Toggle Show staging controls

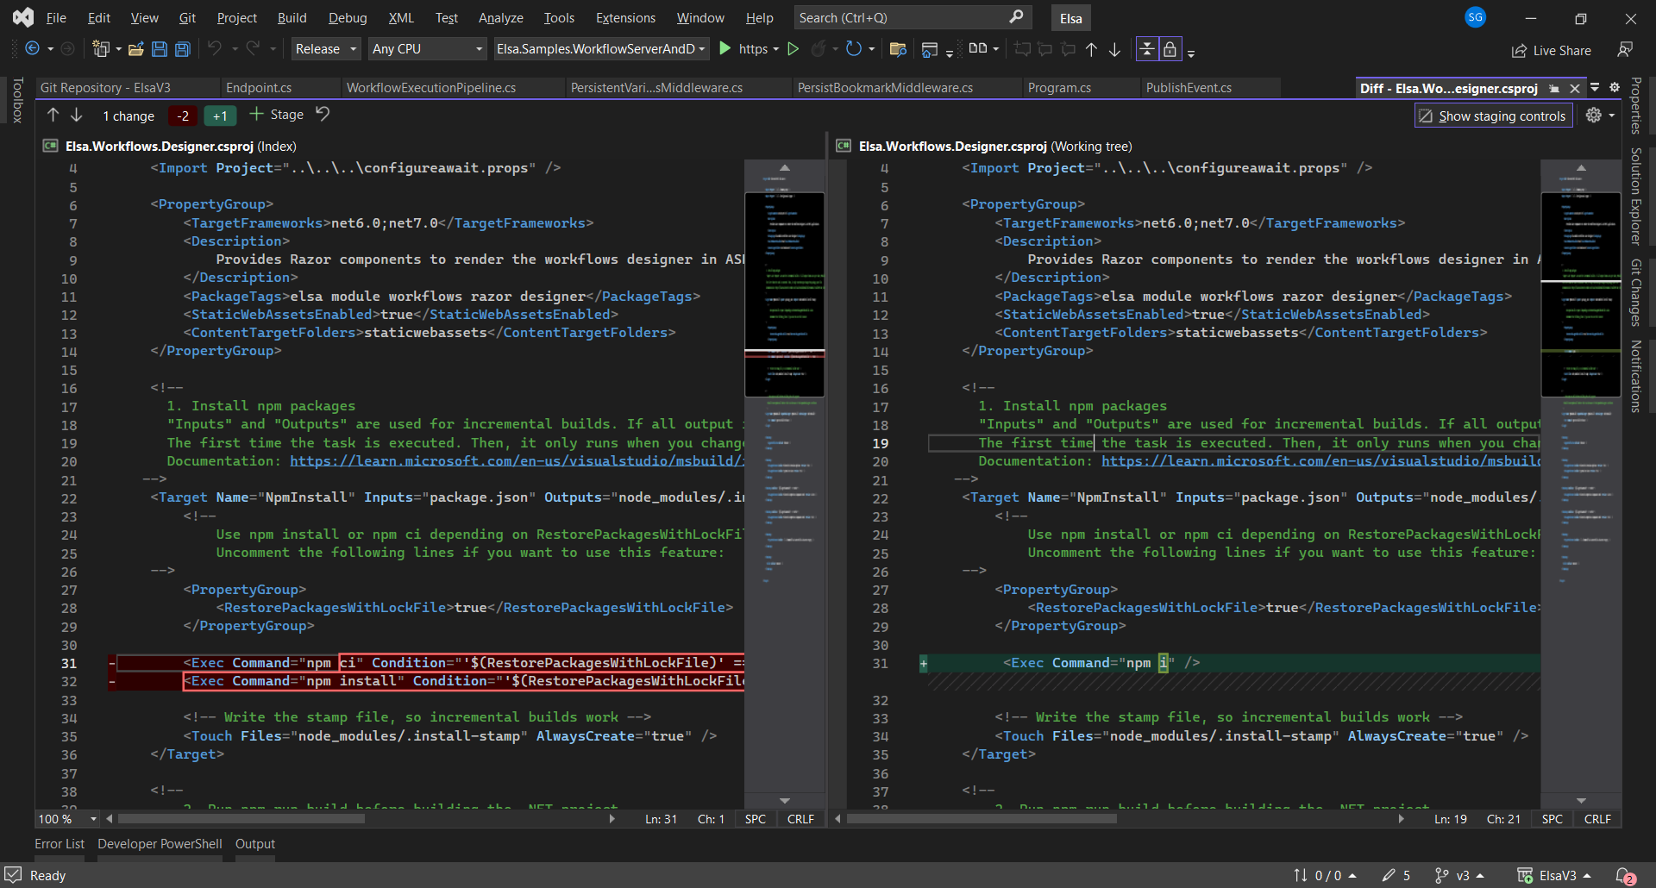point(1493,116)
